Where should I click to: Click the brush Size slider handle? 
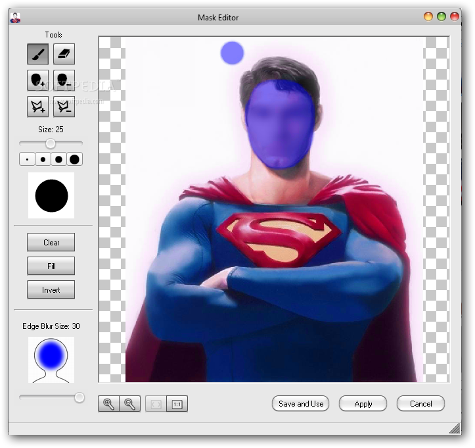[x=51, y=143]
